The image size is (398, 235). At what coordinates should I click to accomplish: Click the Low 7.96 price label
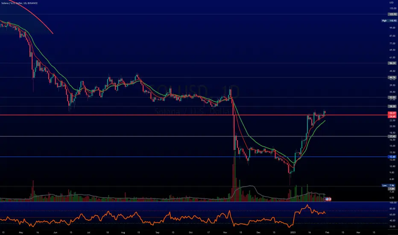click(389, 185)
